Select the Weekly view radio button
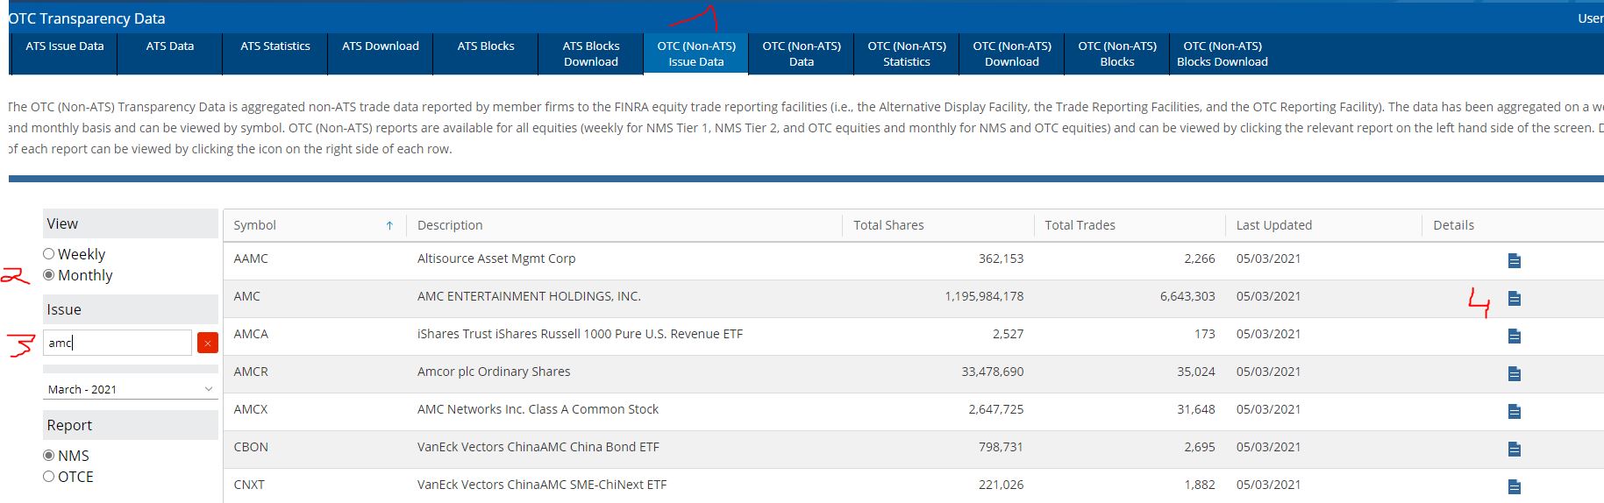This screenshot has width=1604, height=503. click(x=49, y=254)
